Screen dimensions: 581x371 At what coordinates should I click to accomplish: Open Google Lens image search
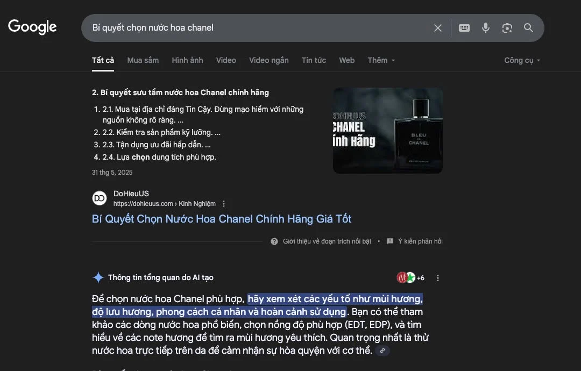tap(507, 28)
